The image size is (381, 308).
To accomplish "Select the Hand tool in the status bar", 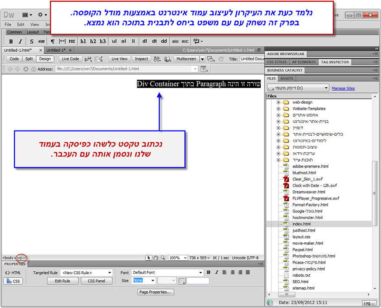I will [156, 258].
